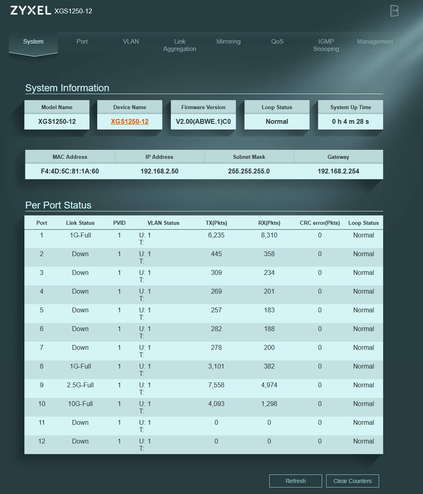Refresh the port status
The height and width of the screenshot is (494, 423).
(x=296, y=481)
